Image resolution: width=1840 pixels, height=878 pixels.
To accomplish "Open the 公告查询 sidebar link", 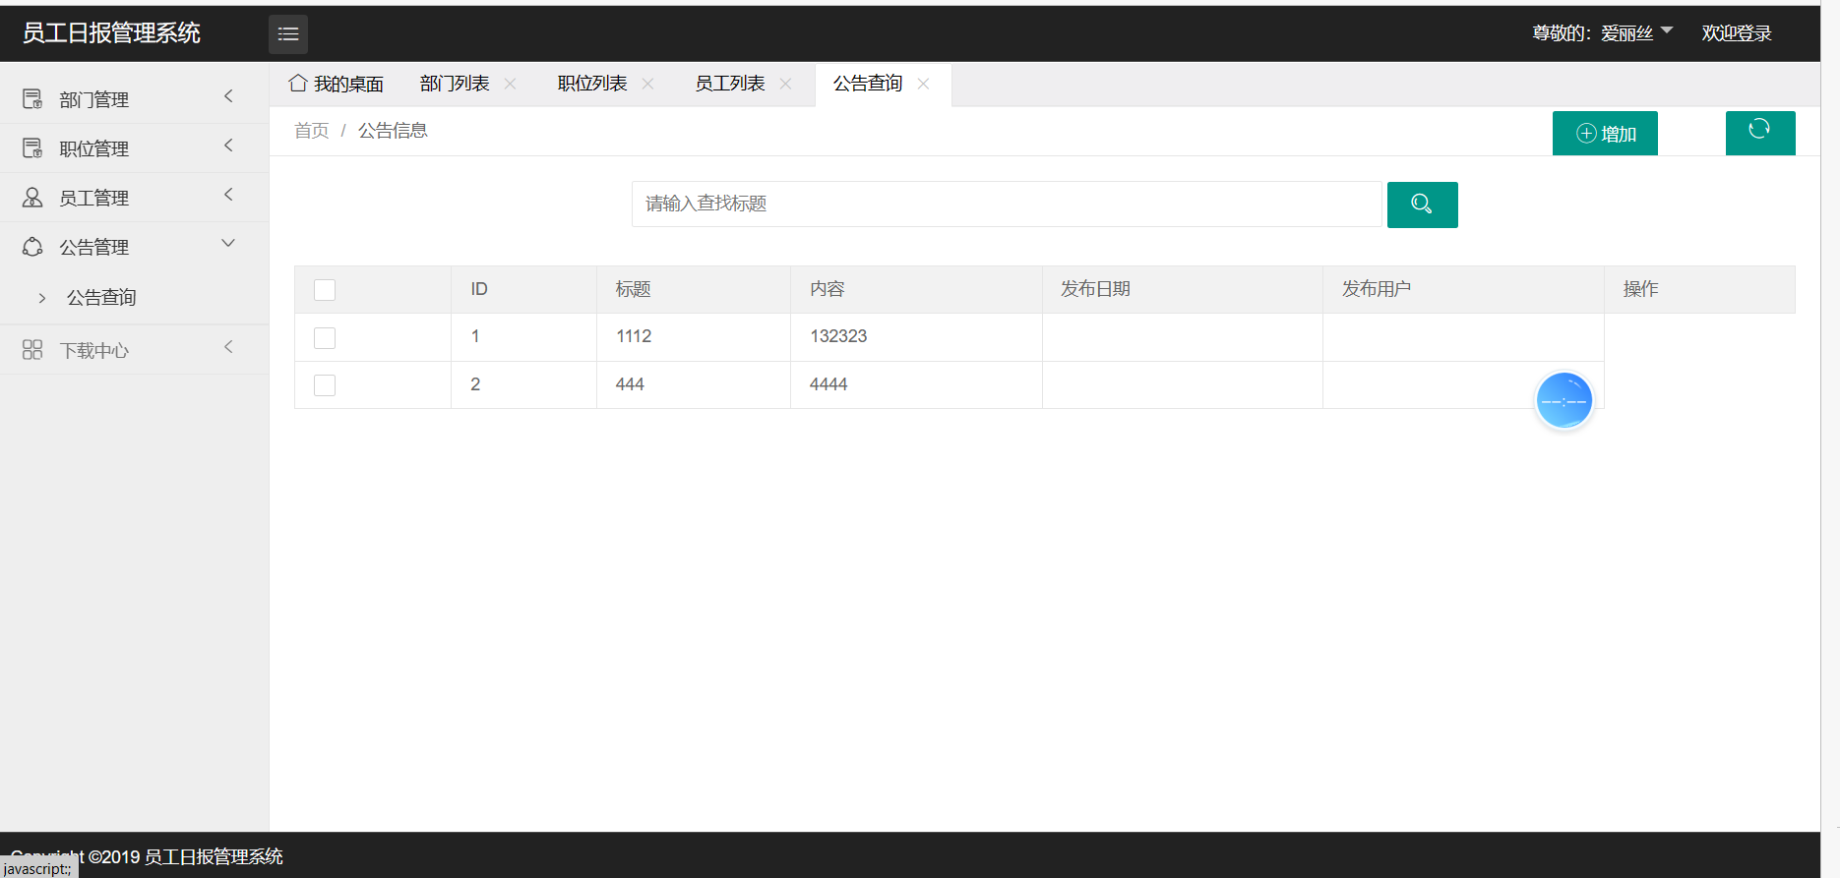I will pos(101,298).
